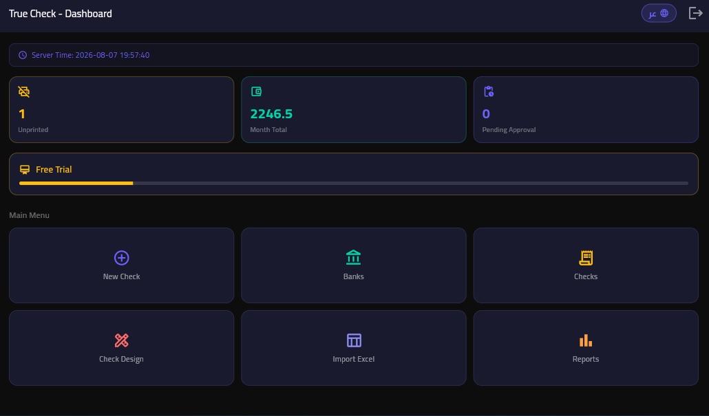Click the Month Total label text
Screen dimensions: 709x416
pyautogui.click(x=268, y=130)
